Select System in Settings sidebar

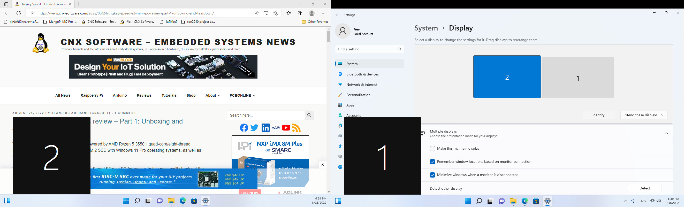coord(370,64)
